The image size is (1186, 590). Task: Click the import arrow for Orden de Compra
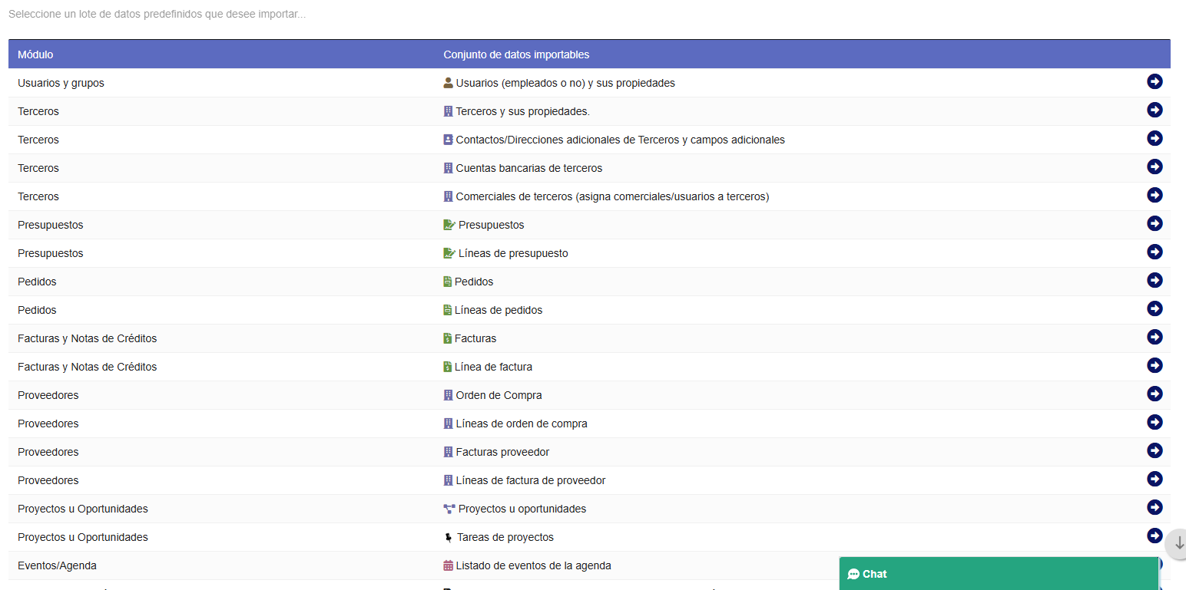pos(1155,394)
